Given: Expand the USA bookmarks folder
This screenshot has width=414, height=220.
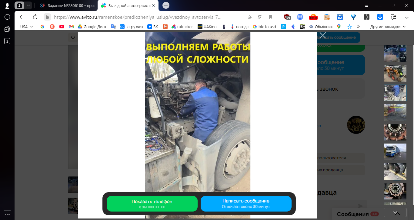Looking at the screenshot, I should 27,27.
